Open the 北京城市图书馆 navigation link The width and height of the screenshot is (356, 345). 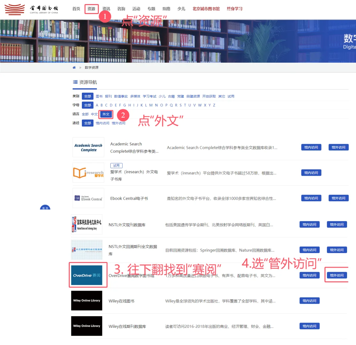[x=206, y=9]
